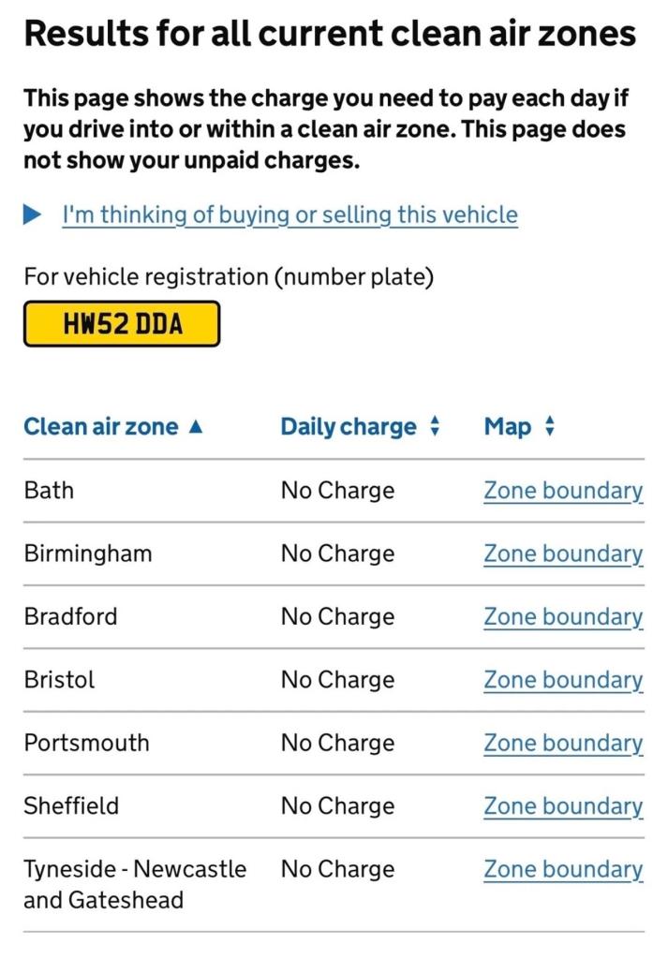
Task: Click the Bath row's No Charge cell
Action: [337, 491]
